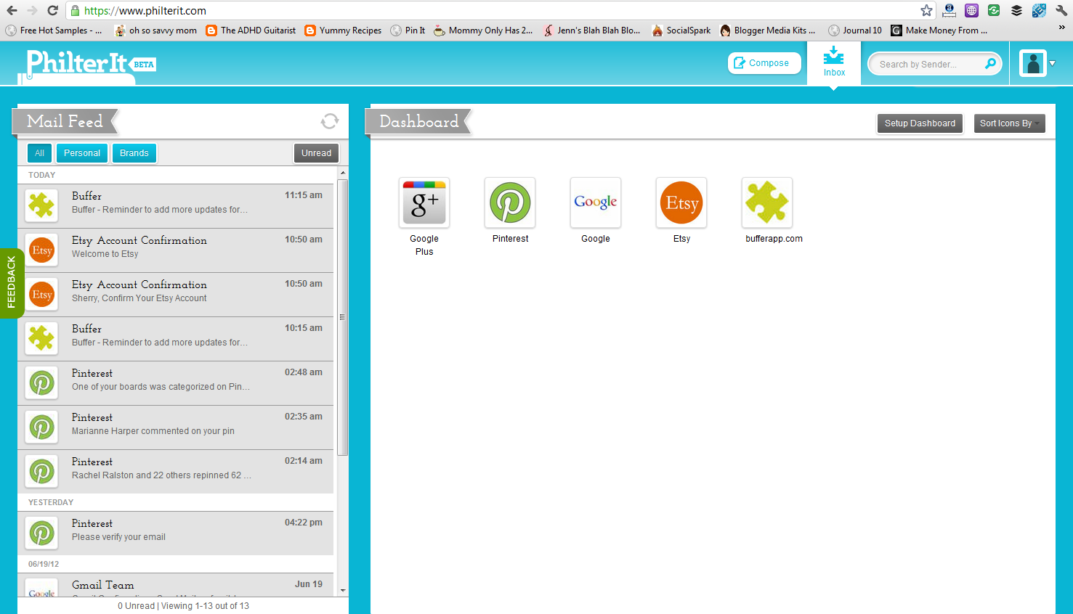Image resolution: width=1073 pixels, height=614 pixels.
Task: Open the Google Plus dashboard icon
Action: pyautogui.click(x=424, y=202)
